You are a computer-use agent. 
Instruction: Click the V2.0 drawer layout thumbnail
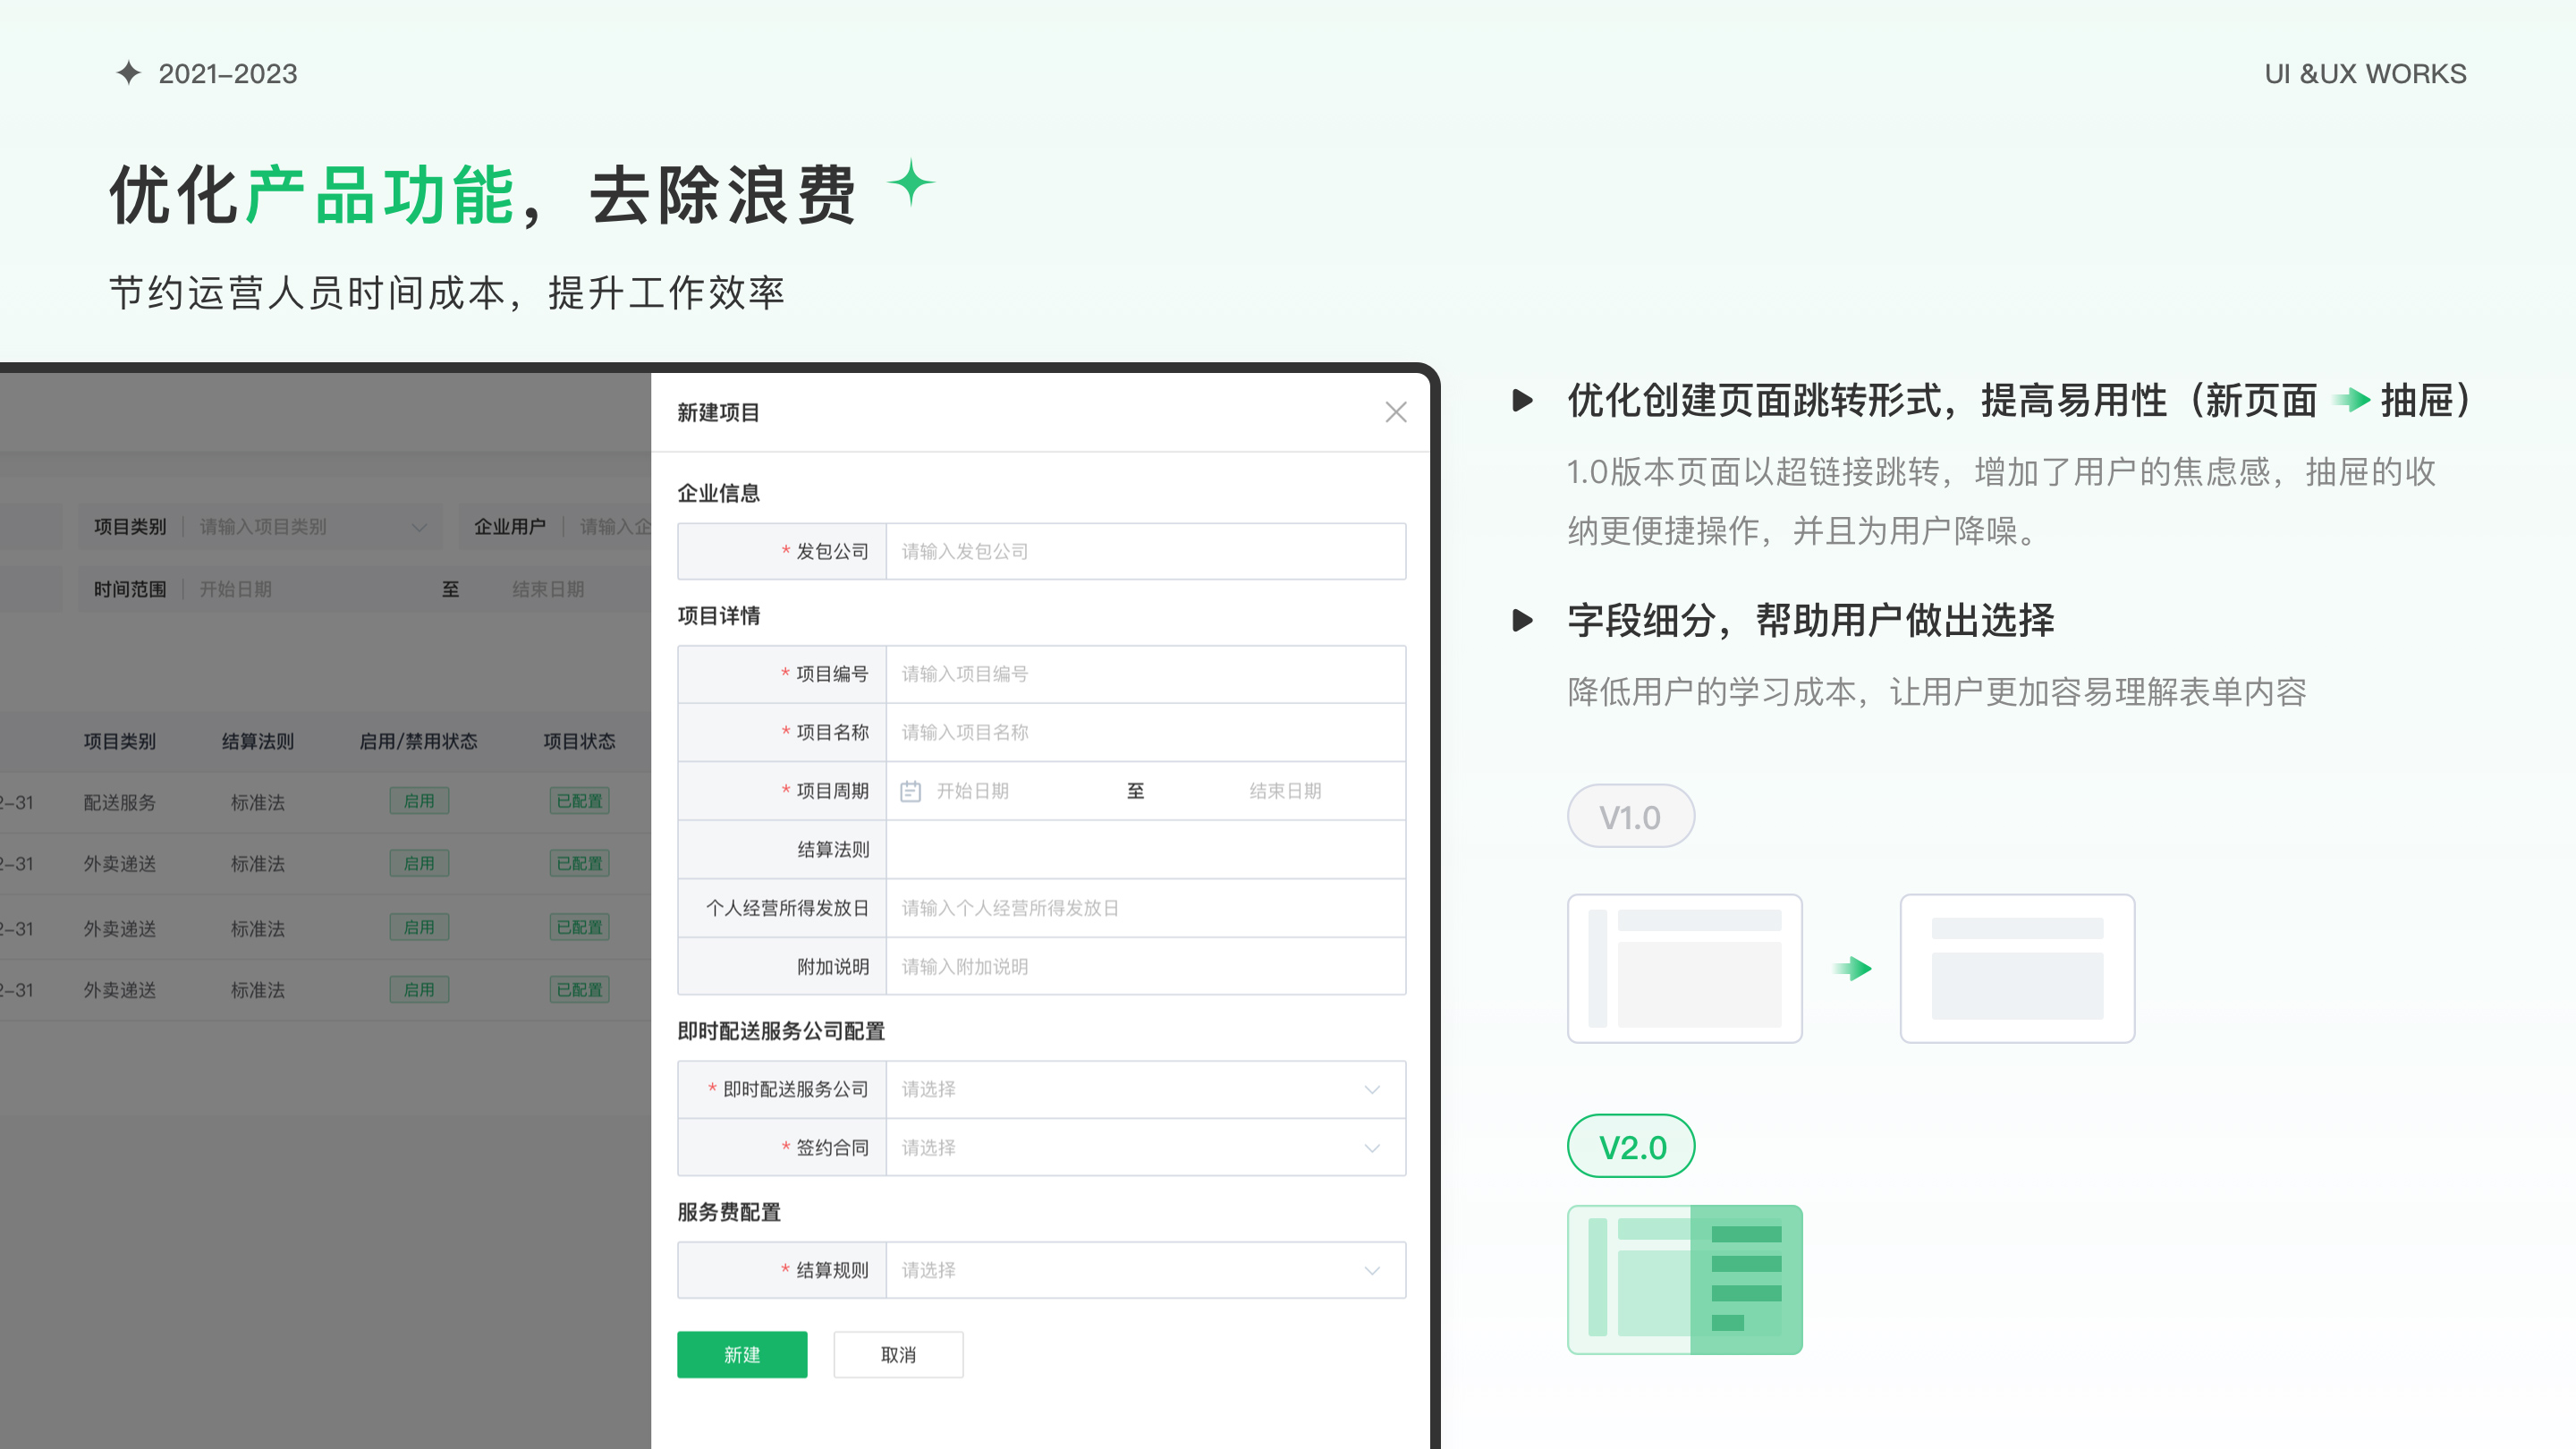[1684, 1279]
